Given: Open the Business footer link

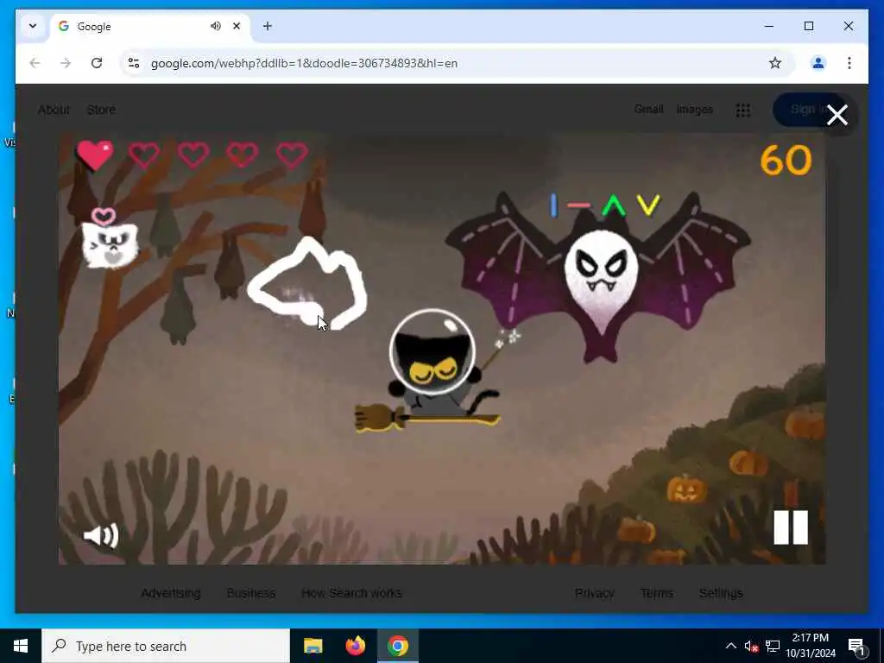Looking at the screenshot, I should (x=251, y=593).
